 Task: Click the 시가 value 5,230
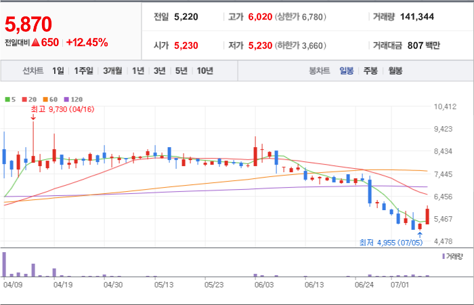pyautogui.click(x=186, y=45)
